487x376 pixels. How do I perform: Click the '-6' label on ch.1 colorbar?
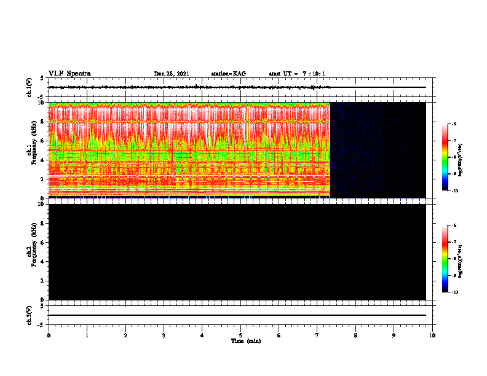click(x=454, y=123)
